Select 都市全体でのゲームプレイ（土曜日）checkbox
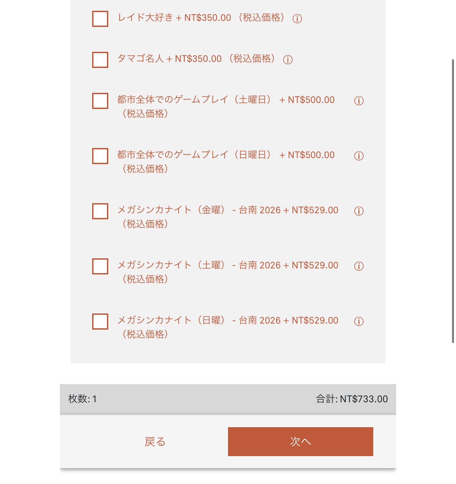 click(x=100, y=101)
